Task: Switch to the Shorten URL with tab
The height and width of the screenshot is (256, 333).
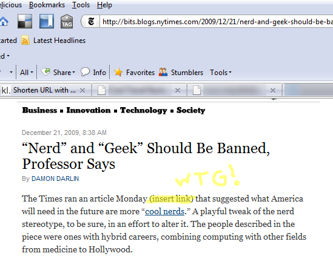Action: (45, 90)
